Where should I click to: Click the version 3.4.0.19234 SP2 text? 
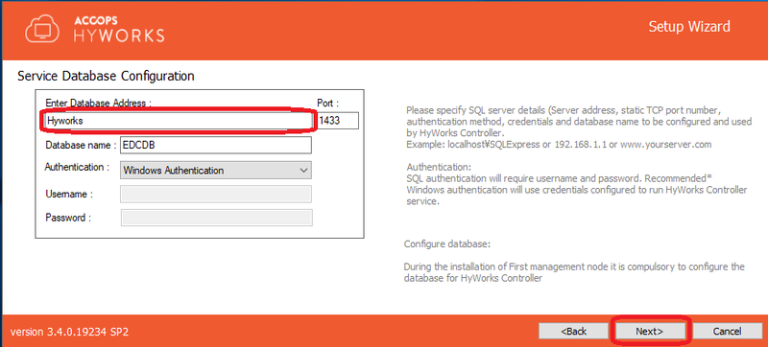[69, 332]
